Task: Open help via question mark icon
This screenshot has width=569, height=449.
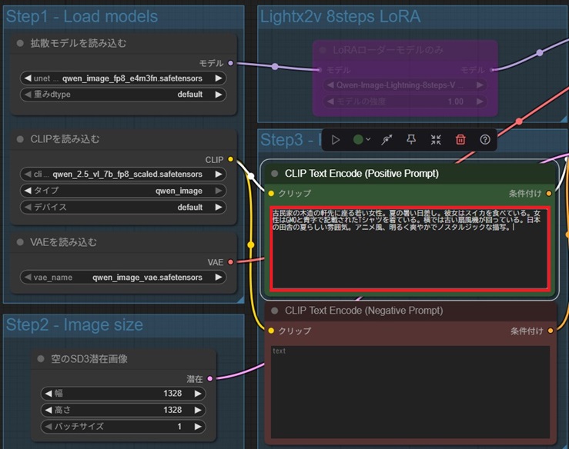Action: pyautogui.click(x=485, y=139)
